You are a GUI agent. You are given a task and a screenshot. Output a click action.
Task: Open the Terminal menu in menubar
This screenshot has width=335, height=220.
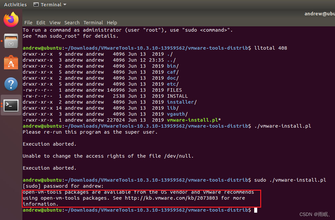point(93,23)
